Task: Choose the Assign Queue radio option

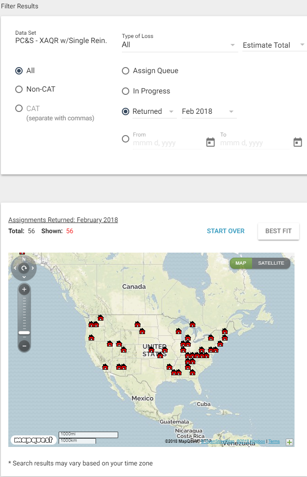Action: [126, 71]
